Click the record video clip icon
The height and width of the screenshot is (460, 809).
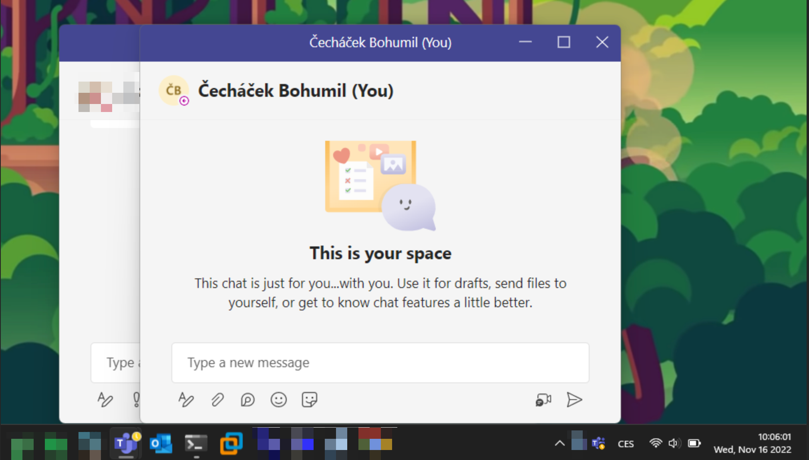[x=543, y=400]
